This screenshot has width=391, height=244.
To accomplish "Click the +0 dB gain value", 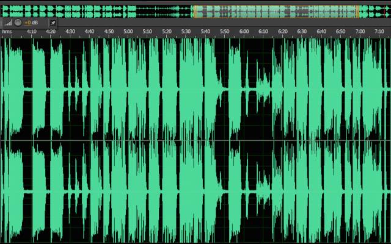I will (x=31, y=23).
